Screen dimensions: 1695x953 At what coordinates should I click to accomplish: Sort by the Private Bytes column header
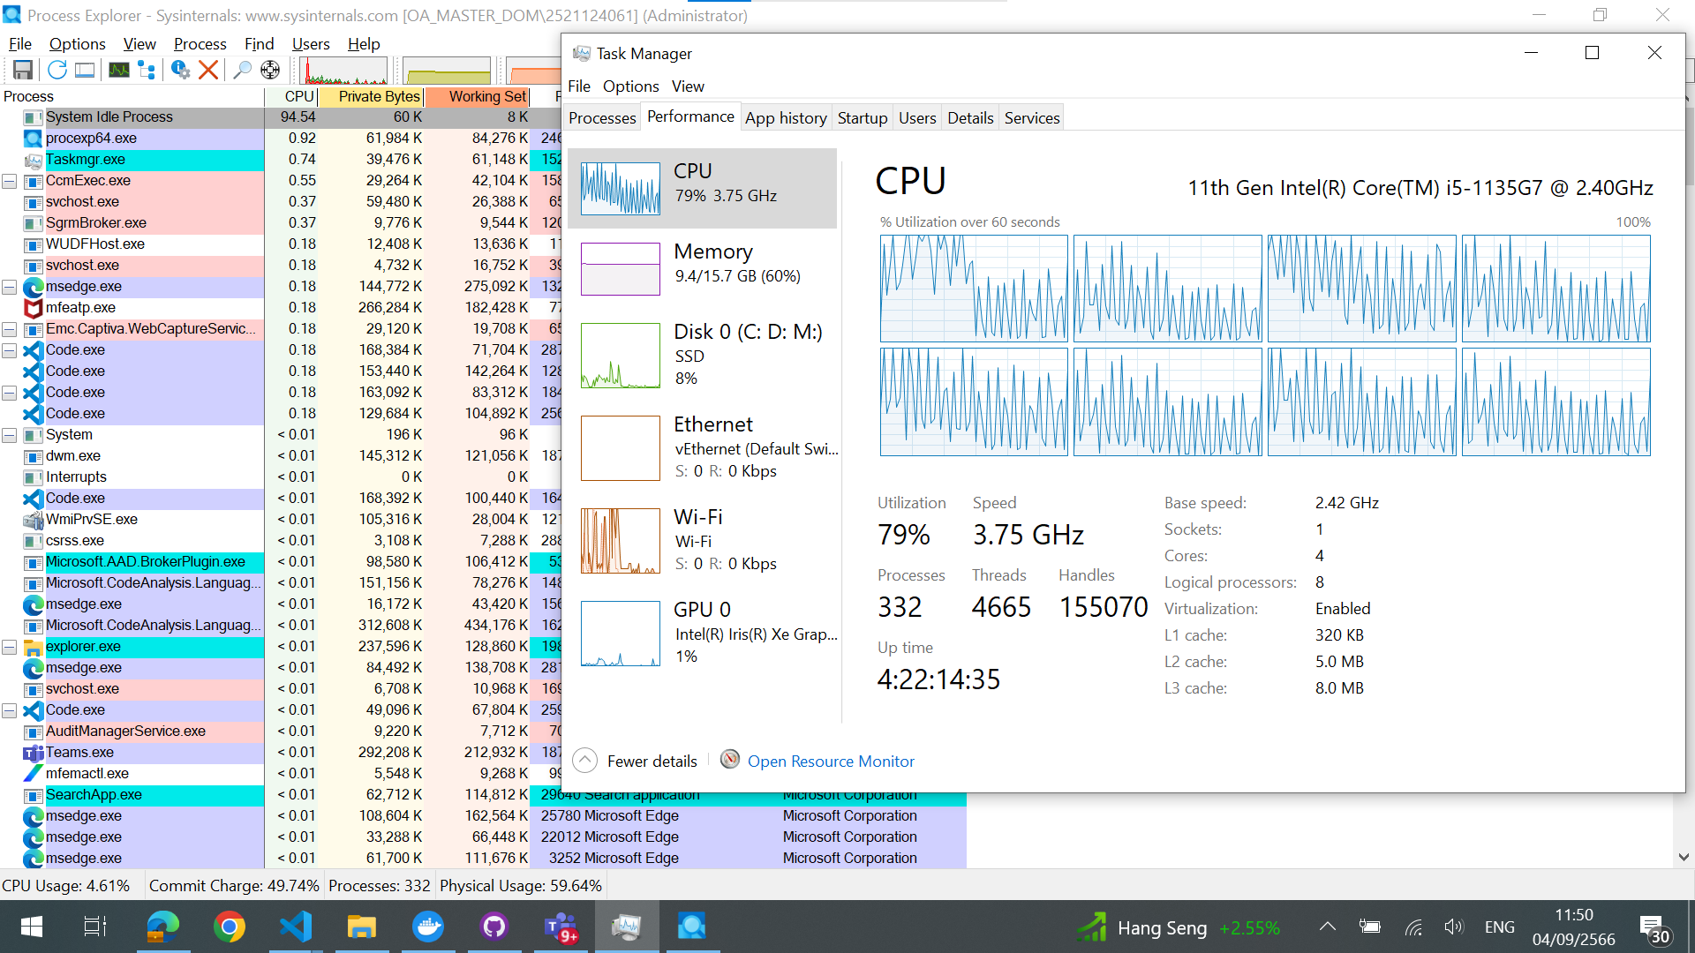point(378,96)
